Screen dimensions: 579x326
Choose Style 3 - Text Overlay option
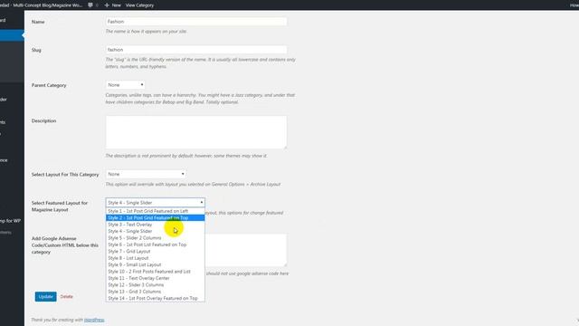(x=155, y=225)
